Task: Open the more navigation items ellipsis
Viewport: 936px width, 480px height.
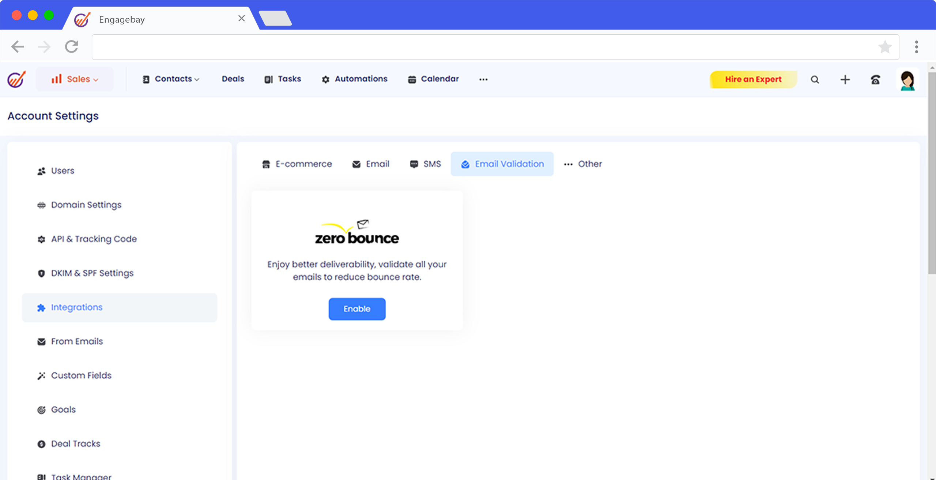Action: pyautogui.click(x=483, y=79)
